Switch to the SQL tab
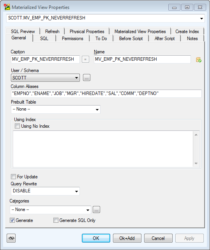 [x=44, y=39]
